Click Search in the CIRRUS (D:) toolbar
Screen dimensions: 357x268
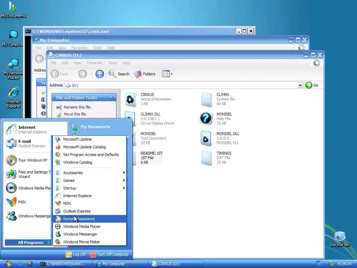119,74
